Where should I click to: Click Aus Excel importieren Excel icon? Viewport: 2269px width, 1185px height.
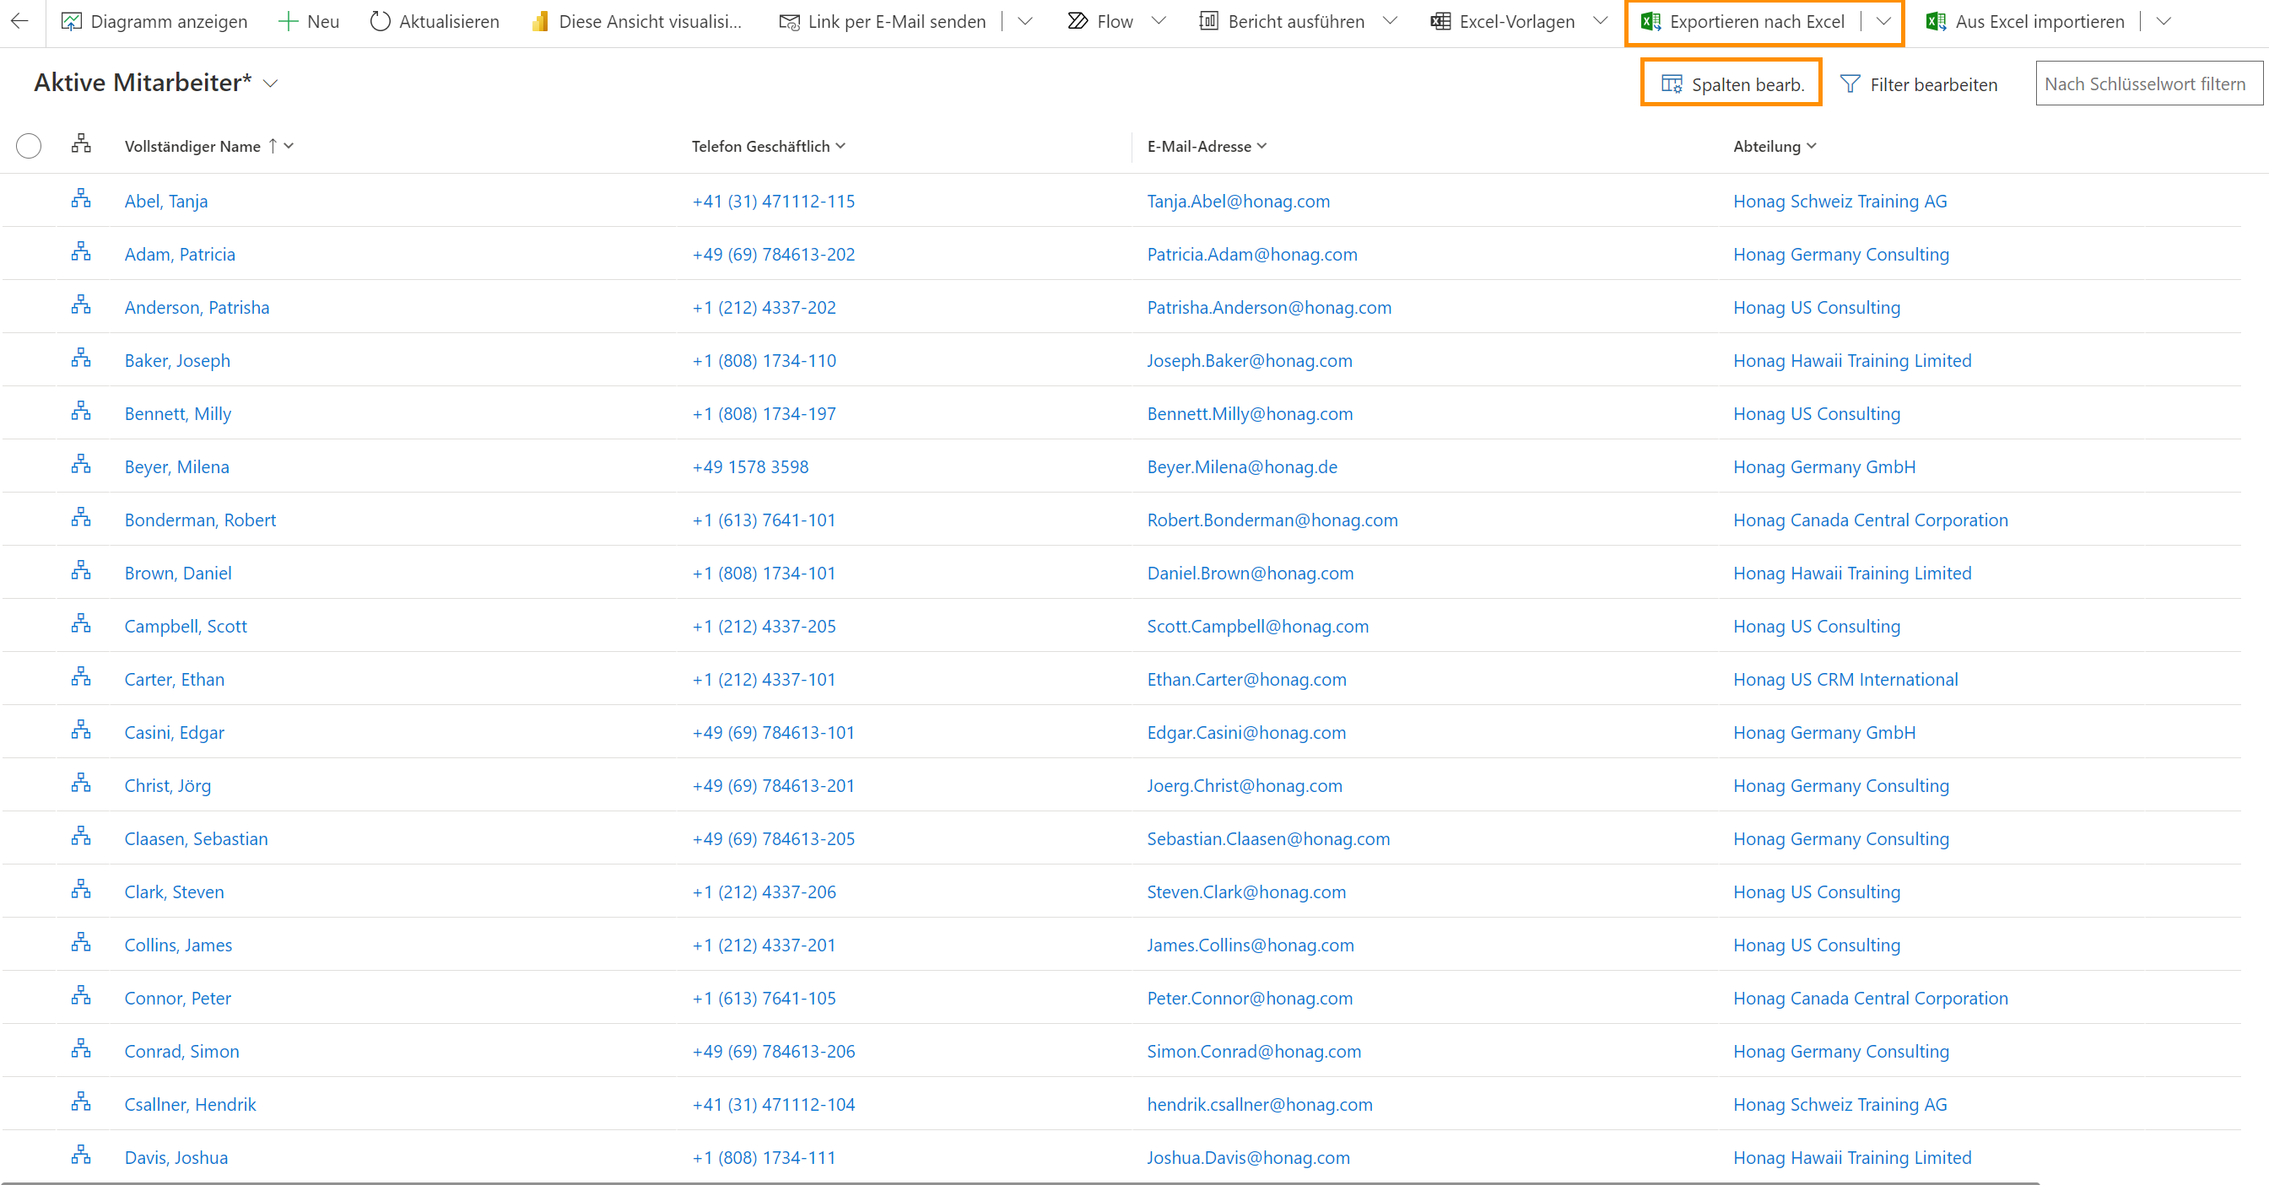pos(1935,21)
